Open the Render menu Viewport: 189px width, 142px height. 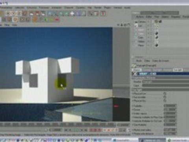98,7
